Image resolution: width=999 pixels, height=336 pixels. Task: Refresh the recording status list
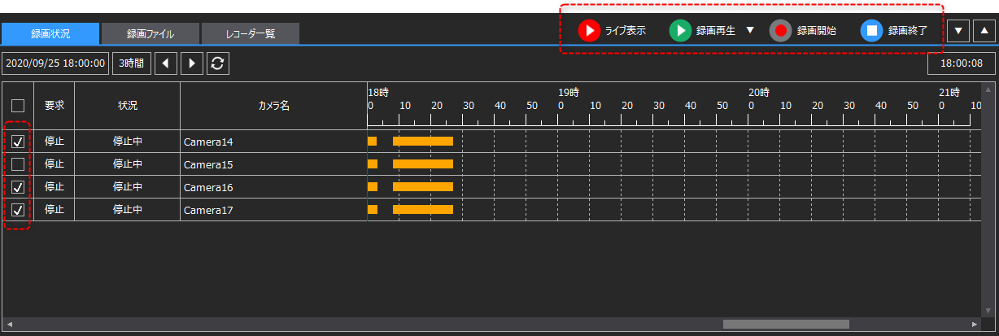tap(217, 63)
